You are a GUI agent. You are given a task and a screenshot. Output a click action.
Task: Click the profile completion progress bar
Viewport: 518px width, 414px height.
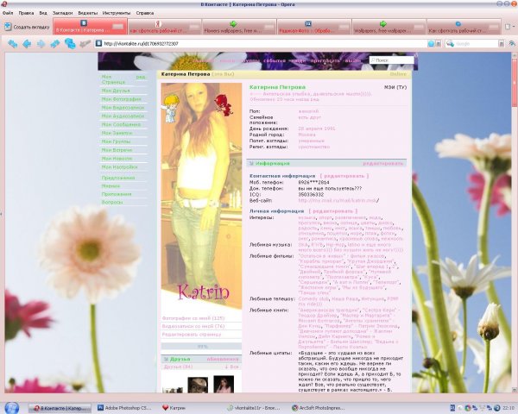pyautogui.click(x=201, y=347)
